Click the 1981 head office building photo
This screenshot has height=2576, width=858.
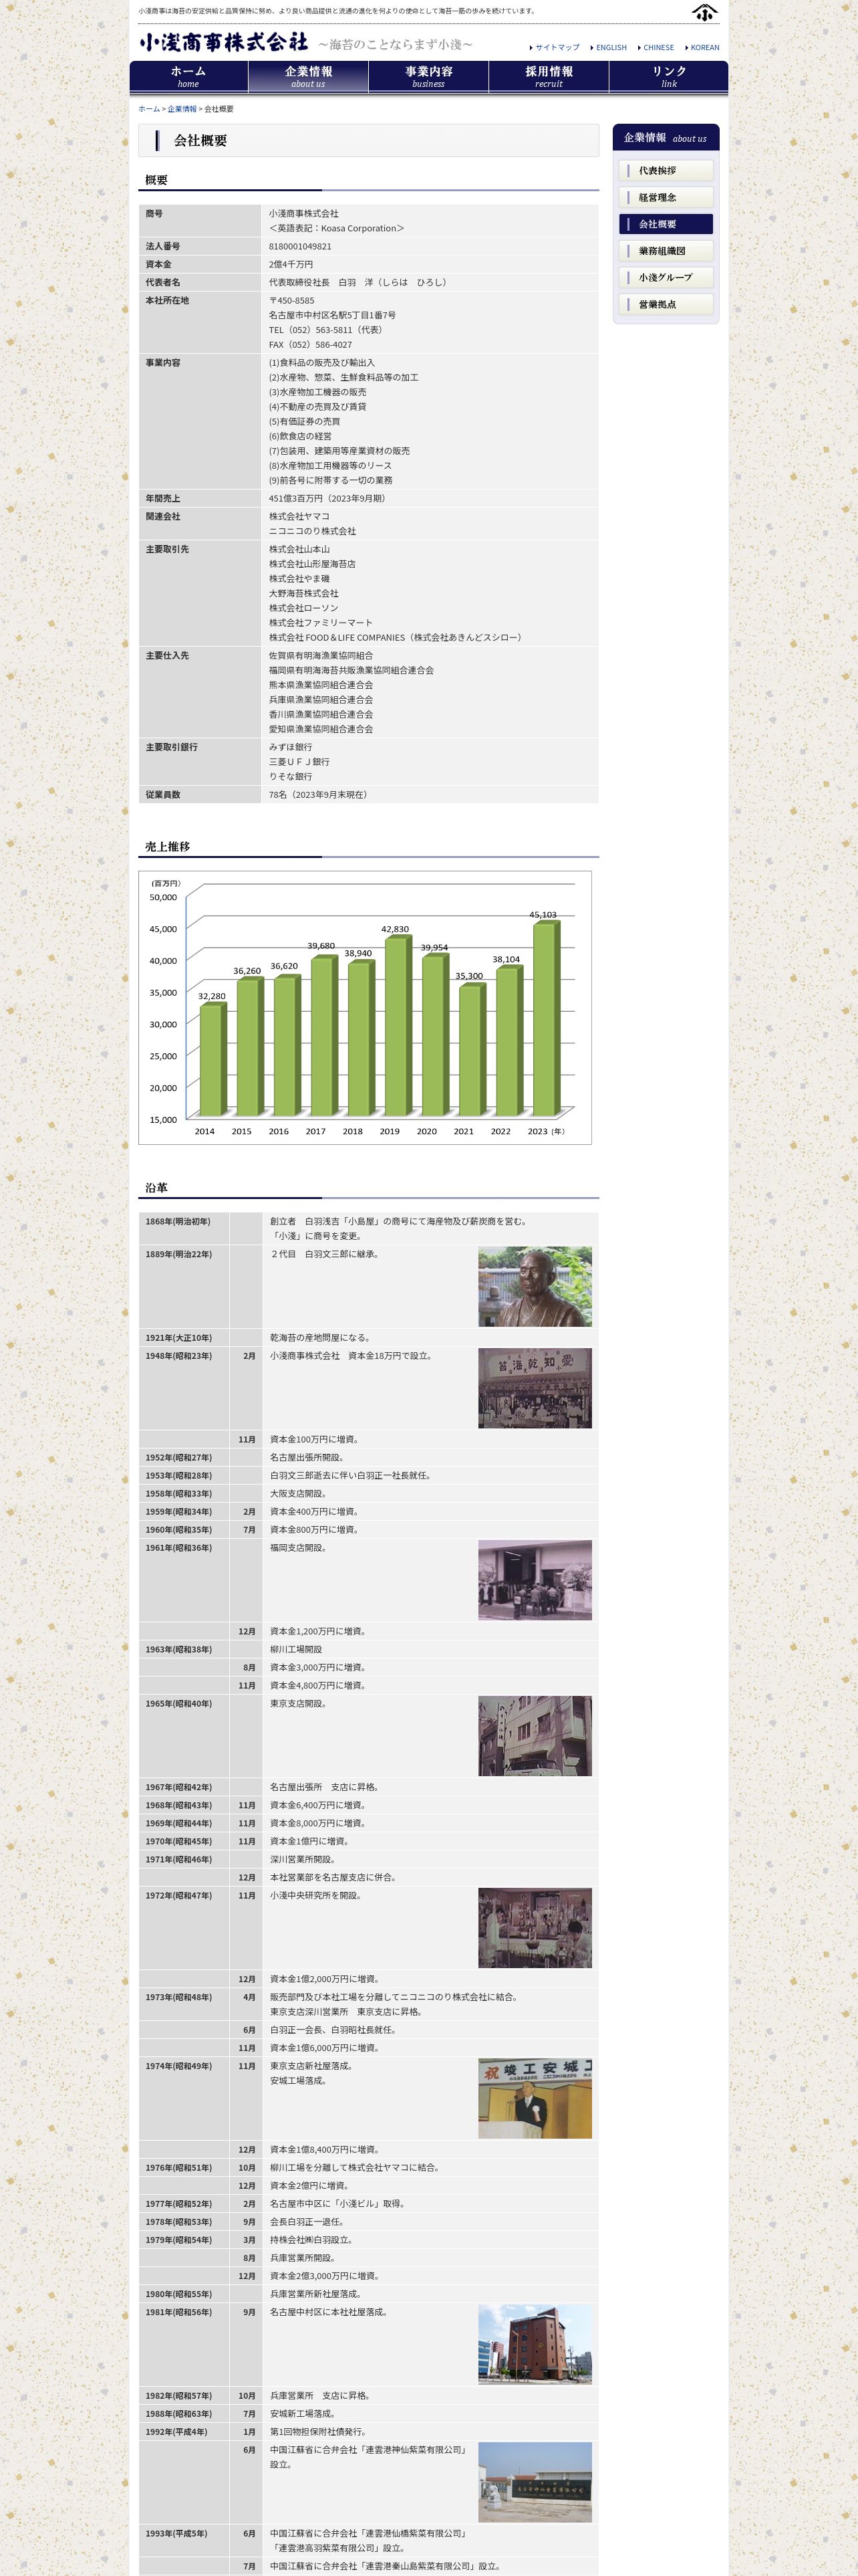point(535,2345)
